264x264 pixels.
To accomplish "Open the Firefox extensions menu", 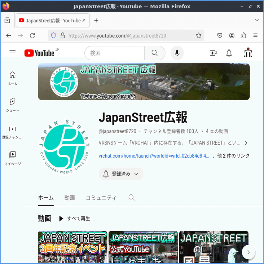I will (x=244, y=36).
